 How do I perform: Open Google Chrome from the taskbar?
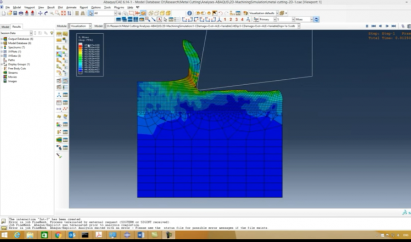[x=58, y=235]
